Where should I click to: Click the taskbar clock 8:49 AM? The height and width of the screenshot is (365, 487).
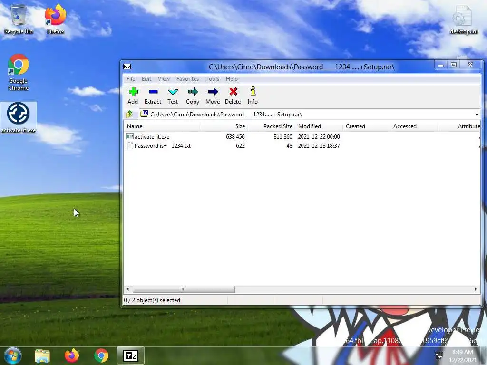coord(462,352)
